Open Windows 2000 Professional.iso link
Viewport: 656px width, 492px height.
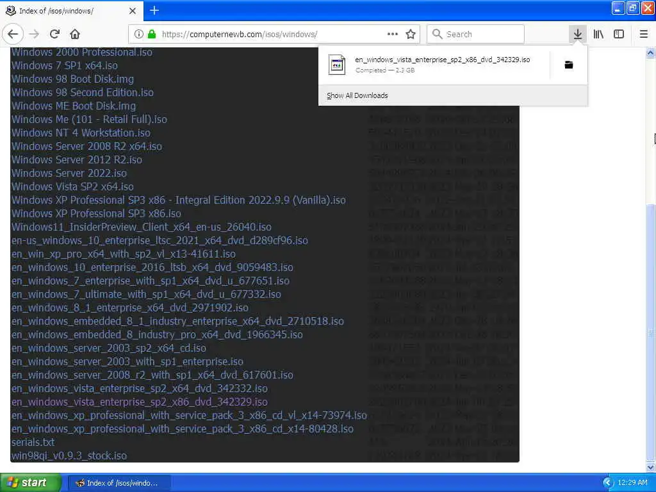point(82,53)
